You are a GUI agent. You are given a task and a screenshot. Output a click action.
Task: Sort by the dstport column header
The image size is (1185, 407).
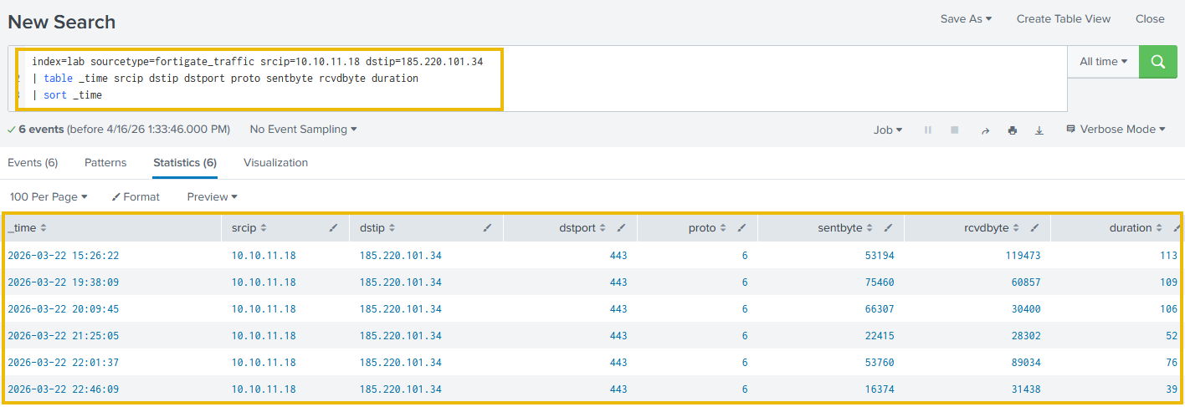pyautogui.click(x=582, y=228)
